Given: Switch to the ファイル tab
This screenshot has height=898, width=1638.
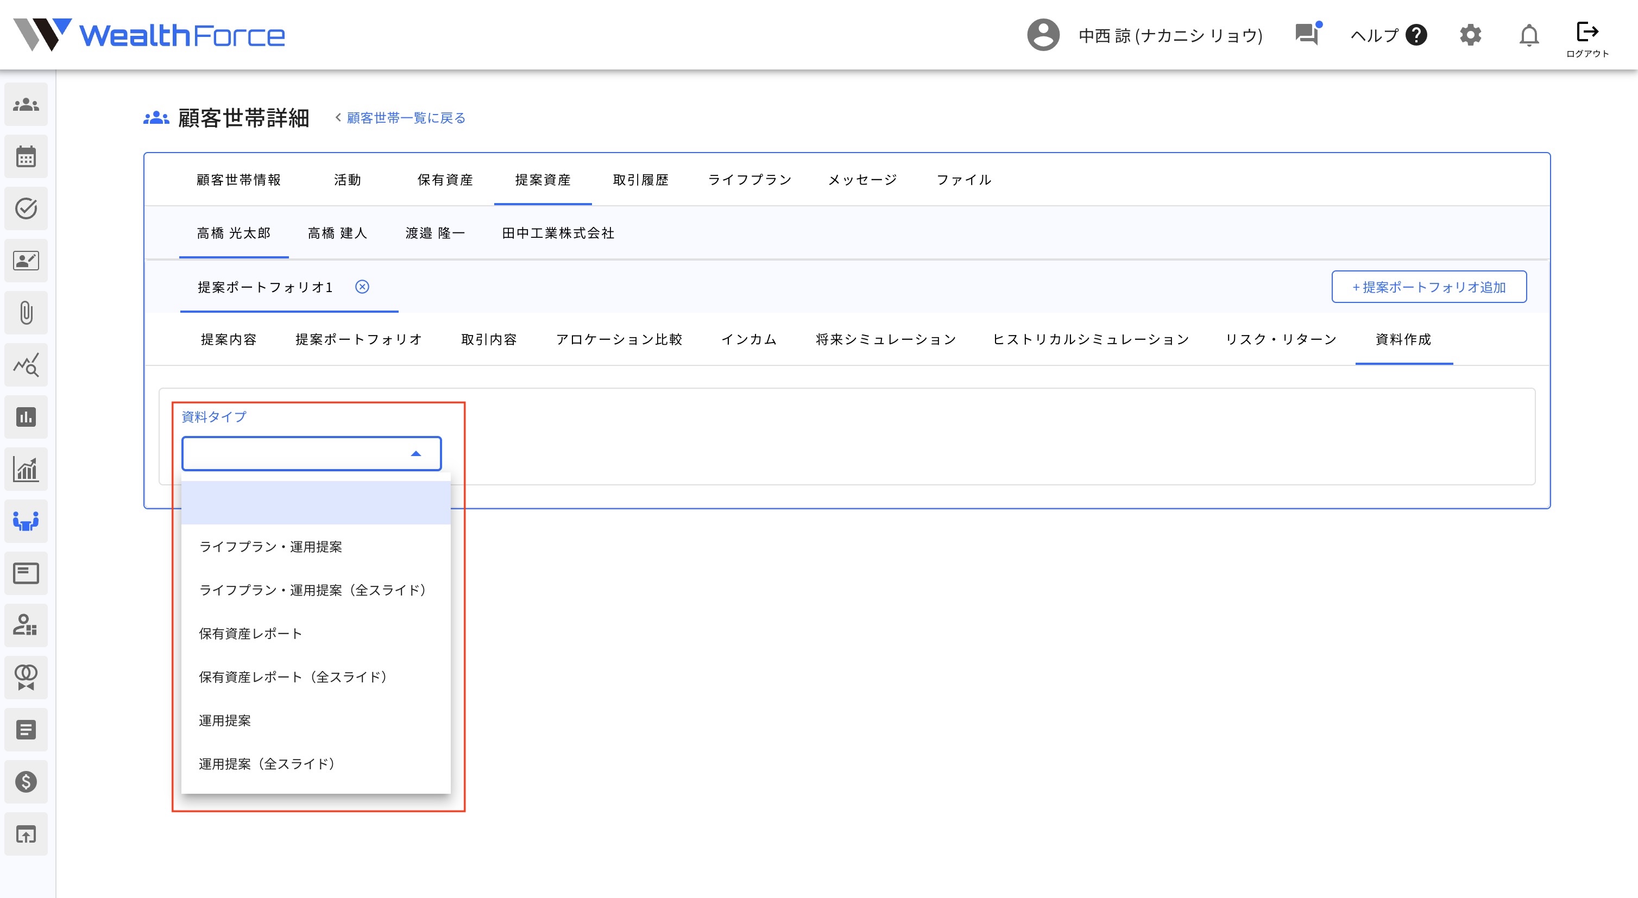Looking at the screenshot, I should point(964,180).
